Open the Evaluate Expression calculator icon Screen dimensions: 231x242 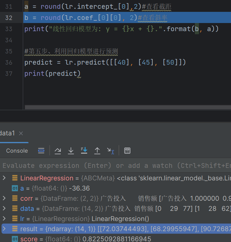coord(127,151)
